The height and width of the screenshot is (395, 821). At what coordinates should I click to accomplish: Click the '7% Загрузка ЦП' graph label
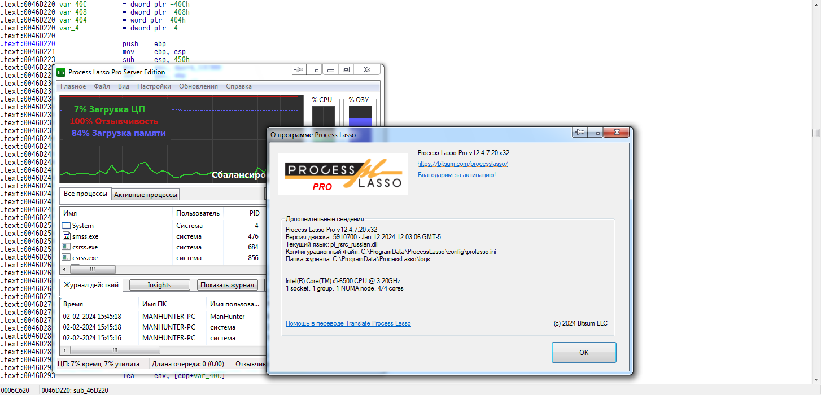pyautogui.click(x=110, y=109)
